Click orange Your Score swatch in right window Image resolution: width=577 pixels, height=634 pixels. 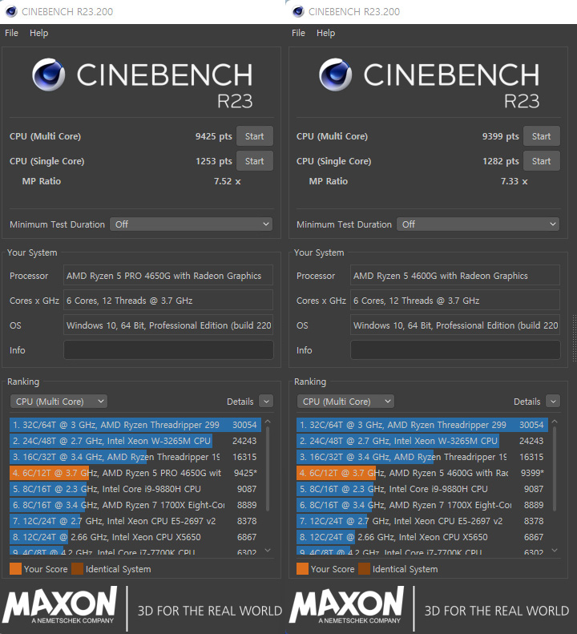click(x=302, y=569)
